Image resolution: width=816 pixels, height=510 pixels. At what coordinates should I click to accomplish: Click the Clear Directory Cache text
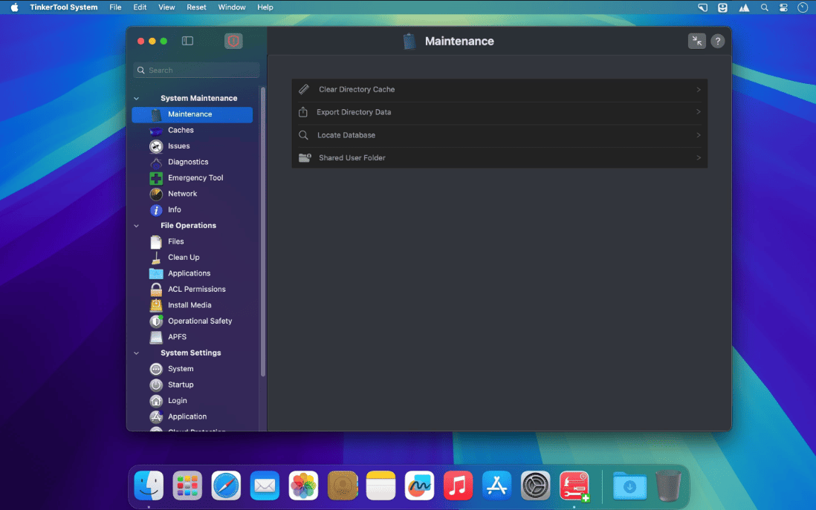pyautogui.click(x=357, y=89)
